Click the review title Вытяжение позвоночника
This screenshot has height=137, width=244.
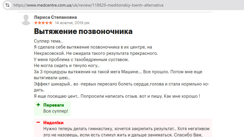coord(83,31)
